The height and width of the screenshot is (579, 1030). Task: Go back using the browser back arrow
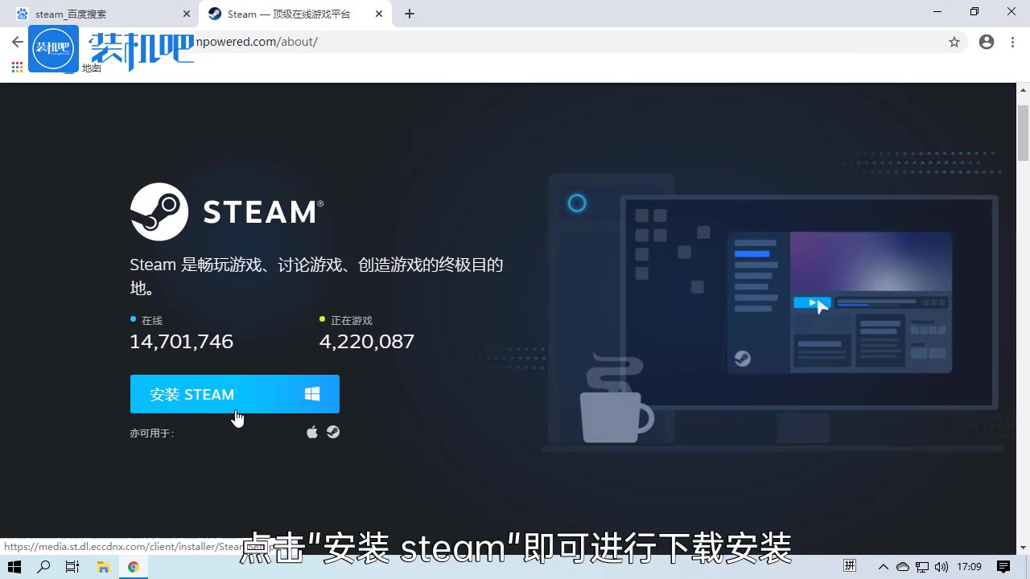point(17,42)
